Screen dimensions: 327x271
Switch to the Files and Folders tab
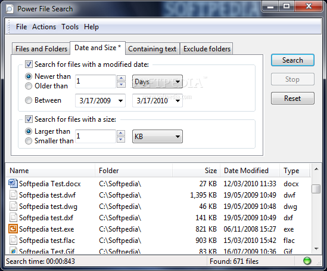(41, 49)
